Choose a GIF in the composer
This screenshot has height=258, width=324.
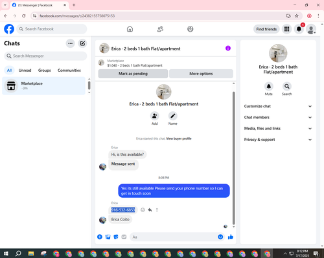[x=124, y=237]
